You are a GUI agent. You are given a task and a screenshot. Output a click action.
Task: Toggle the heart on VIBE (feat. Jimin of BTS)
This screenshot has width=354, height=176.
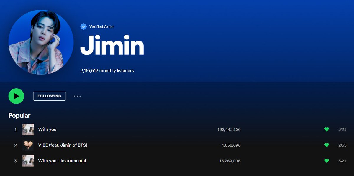327,145
